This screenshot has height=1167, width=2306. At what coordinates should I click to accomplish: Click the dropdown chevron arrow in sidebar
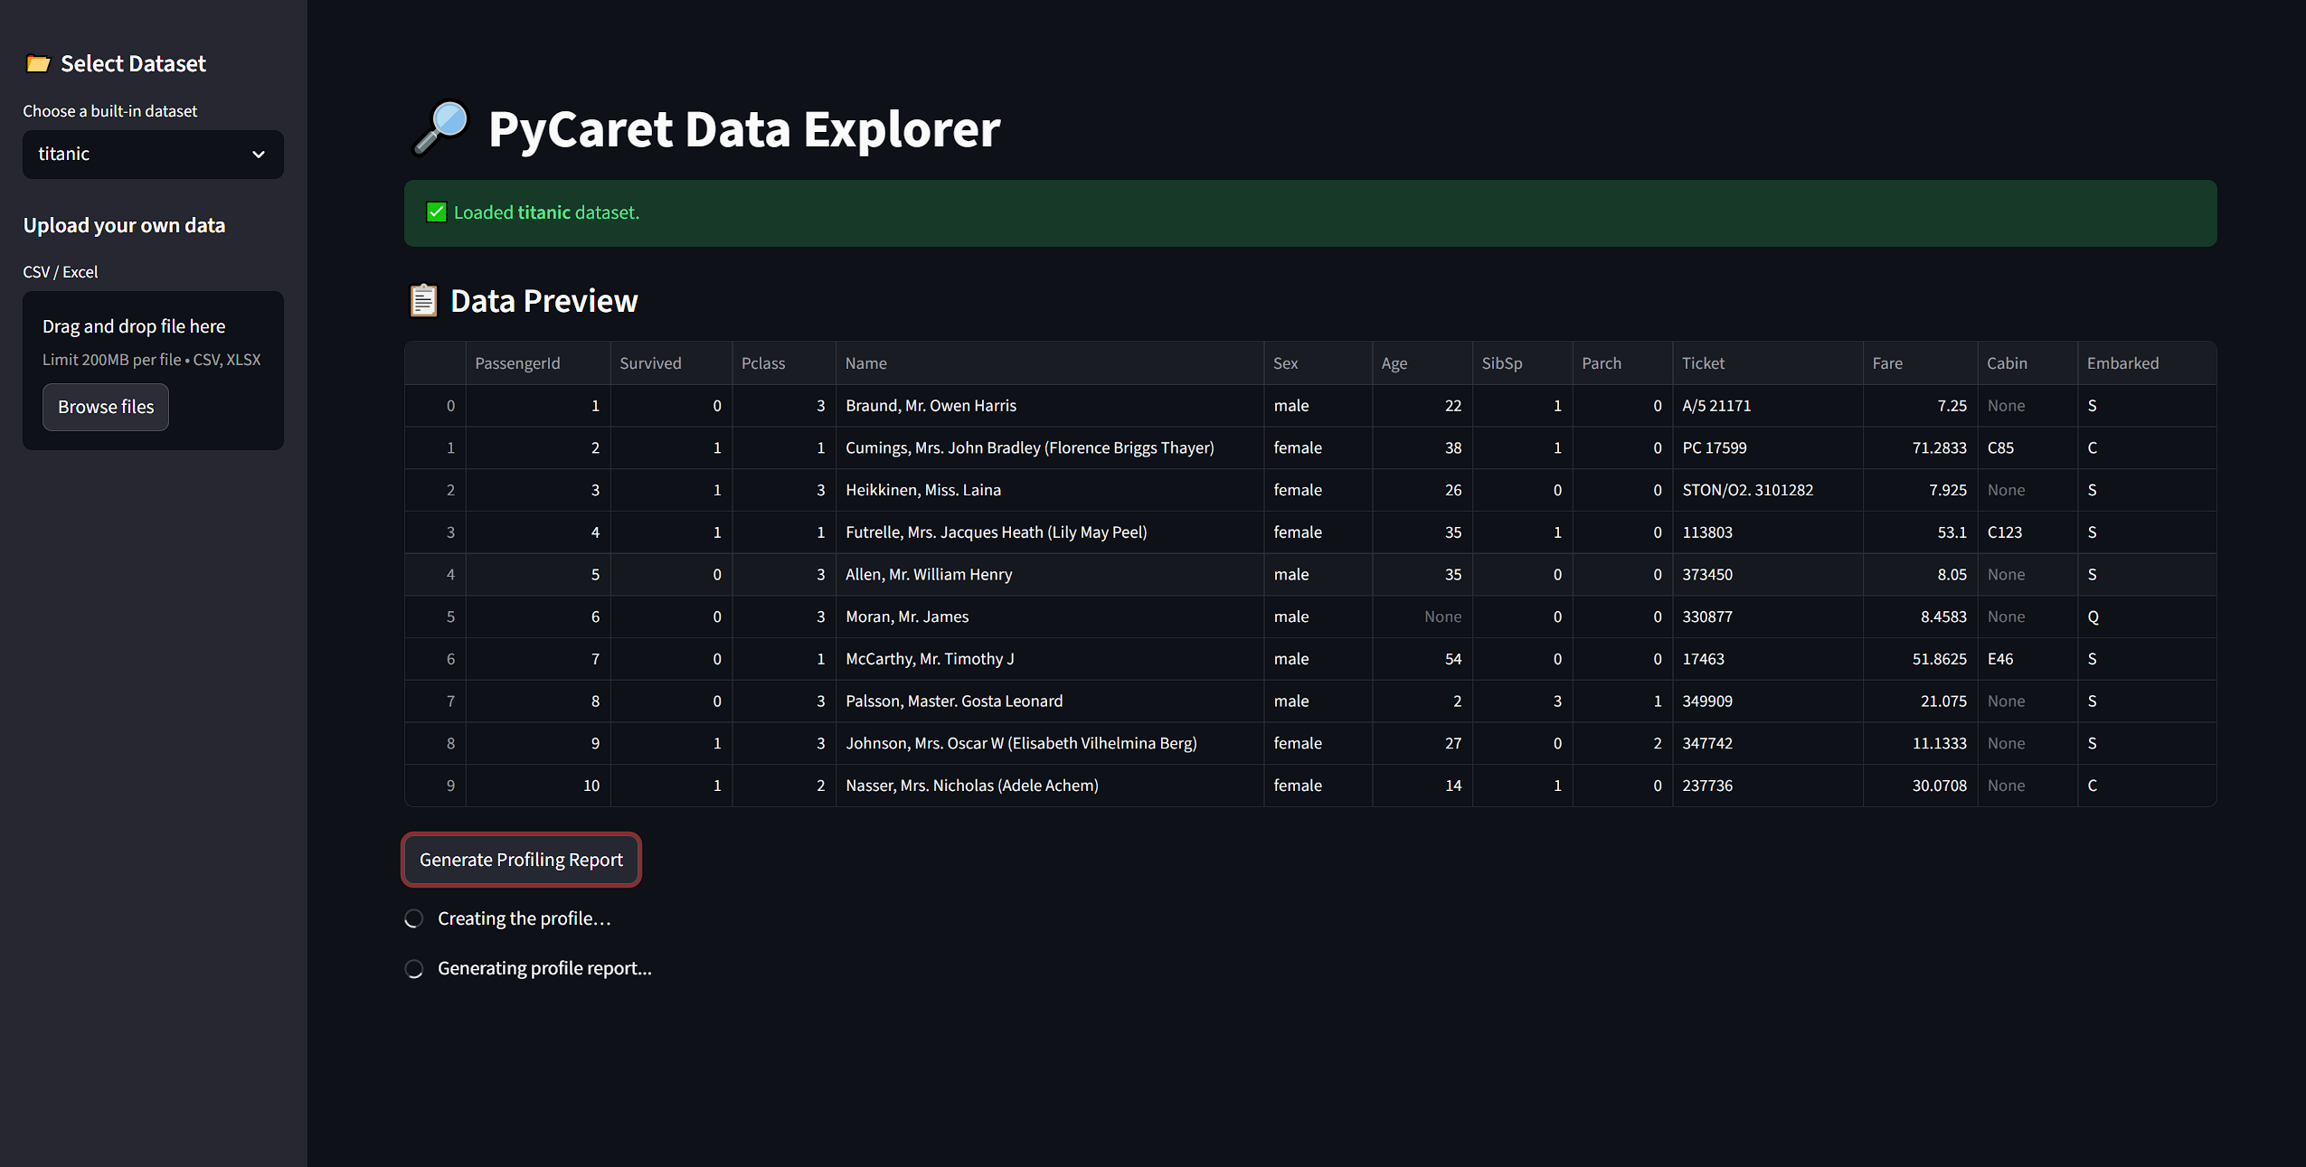point(259,155)
